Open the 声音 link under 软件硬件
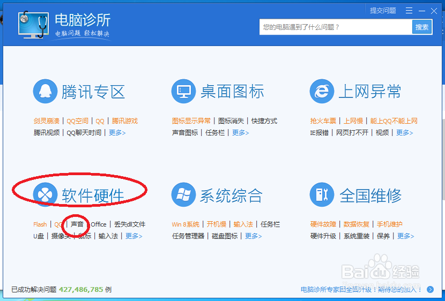Viewport: 445px width, 301px height. (x=77, y=224)
